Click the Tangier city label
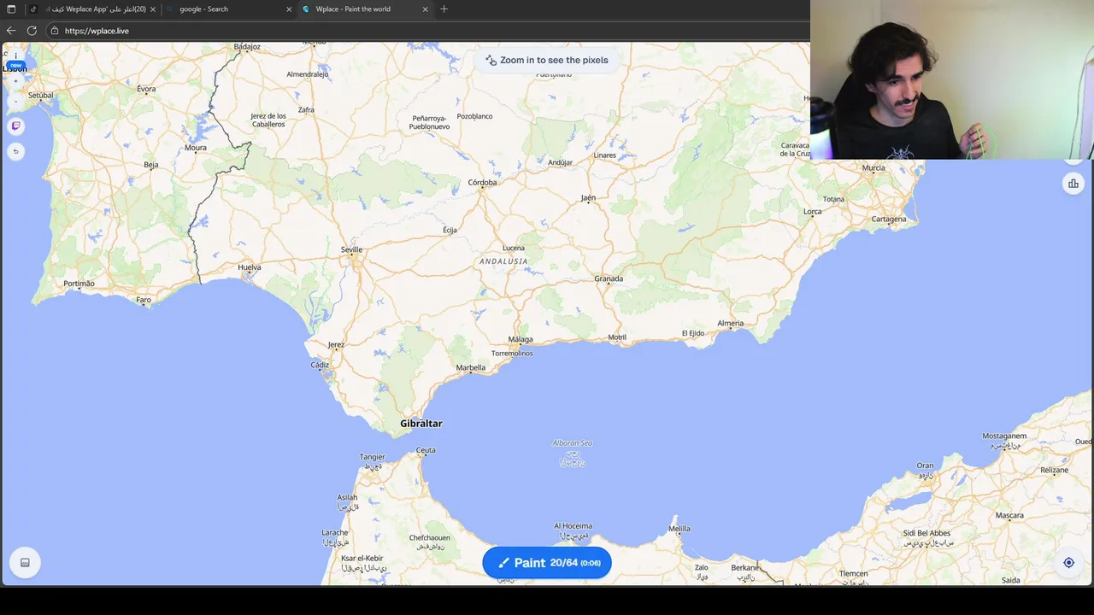Screen dimensions: 1094x615 (373, 457)
